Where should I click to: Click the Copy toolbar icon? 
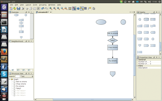click(x=31, y=9)
